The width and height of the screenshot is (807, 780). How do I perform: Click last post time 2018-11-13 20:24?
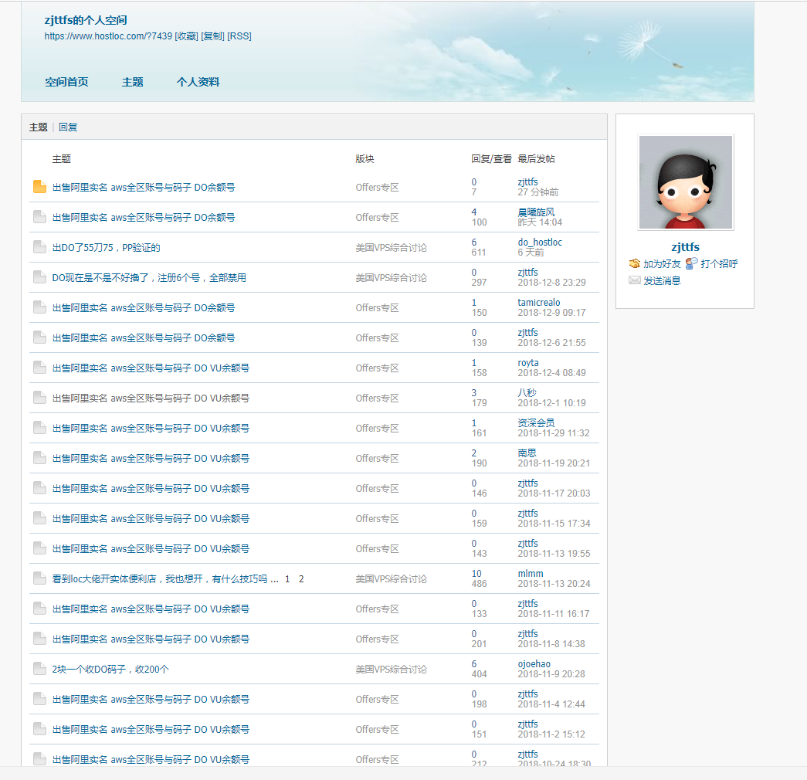(554, 584)
